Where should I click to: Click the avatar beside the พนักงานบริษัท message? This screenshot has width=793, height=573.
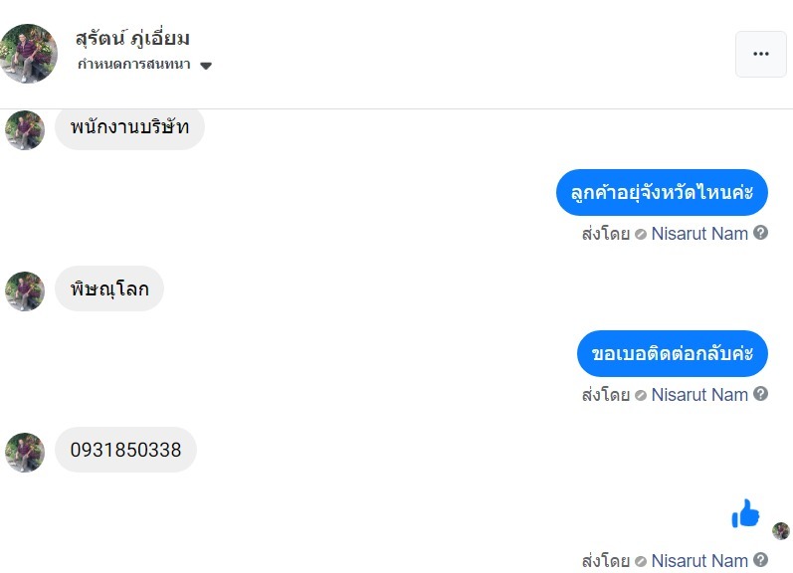(x=25, y=130)
